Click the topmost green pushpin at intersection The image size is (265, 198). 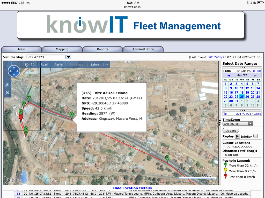(x=28, y=98)
